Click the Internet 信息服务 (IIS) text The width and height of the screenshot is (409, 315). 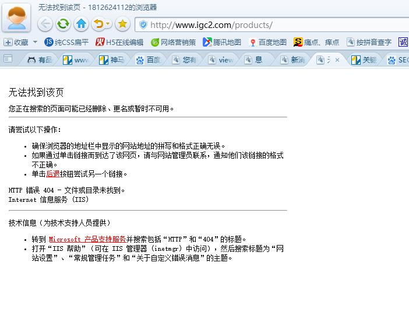[49, 199]
